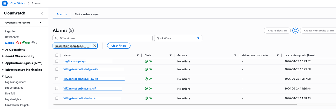Click the OK status icon for LagStatus-op-lag-
This screenshot has width=336, height=109.
click(146, 61)
